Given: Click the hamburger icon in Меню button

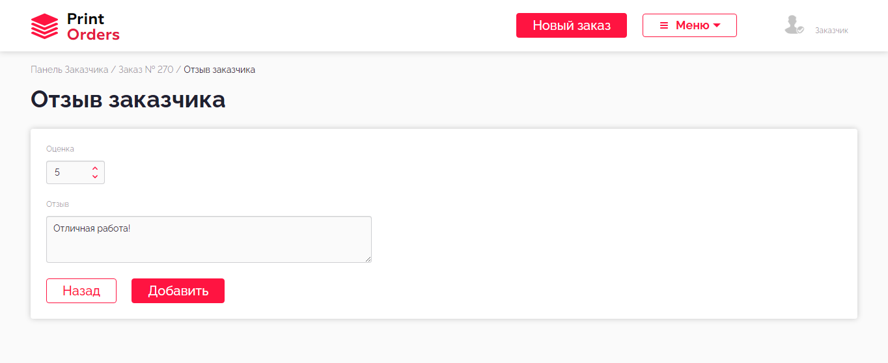Looking at the screenshot, I should [x=664, y=25].
